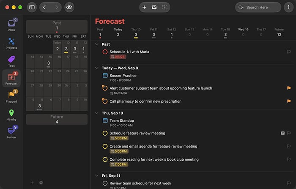The height and width of the screenshot is (189, 296).
Task: Click the search magnifier icon
Action: click(x=241, y=7)
